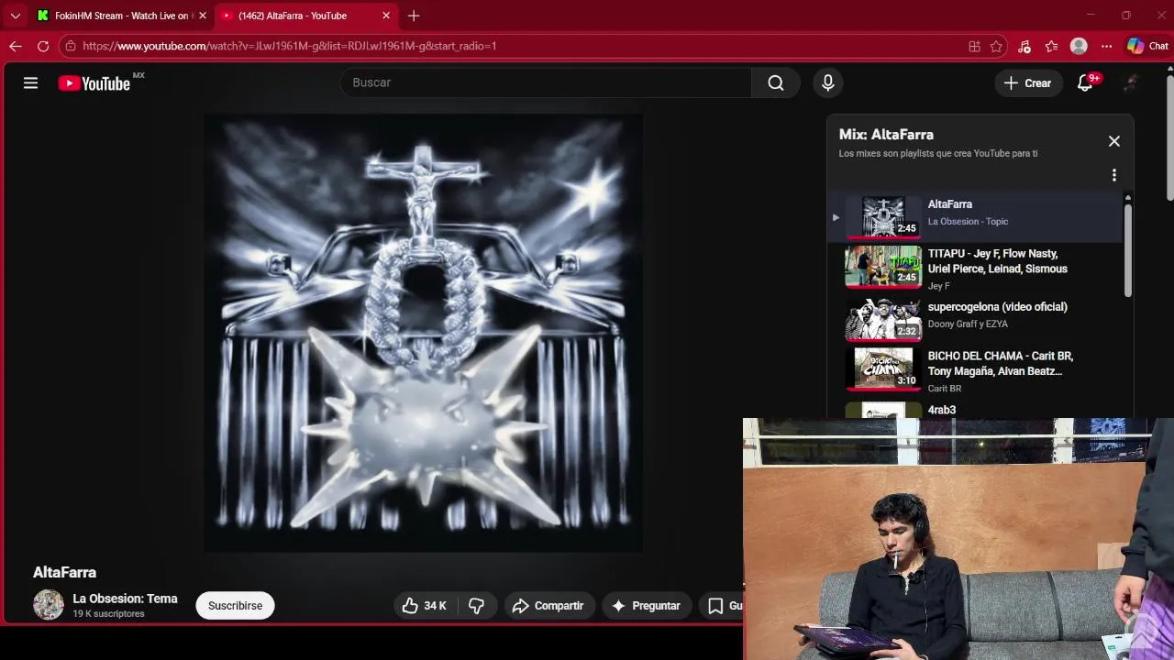Click the 'Carit BR' channel name text
This screenshot has height=660, width=1174.
click(944, 389)
